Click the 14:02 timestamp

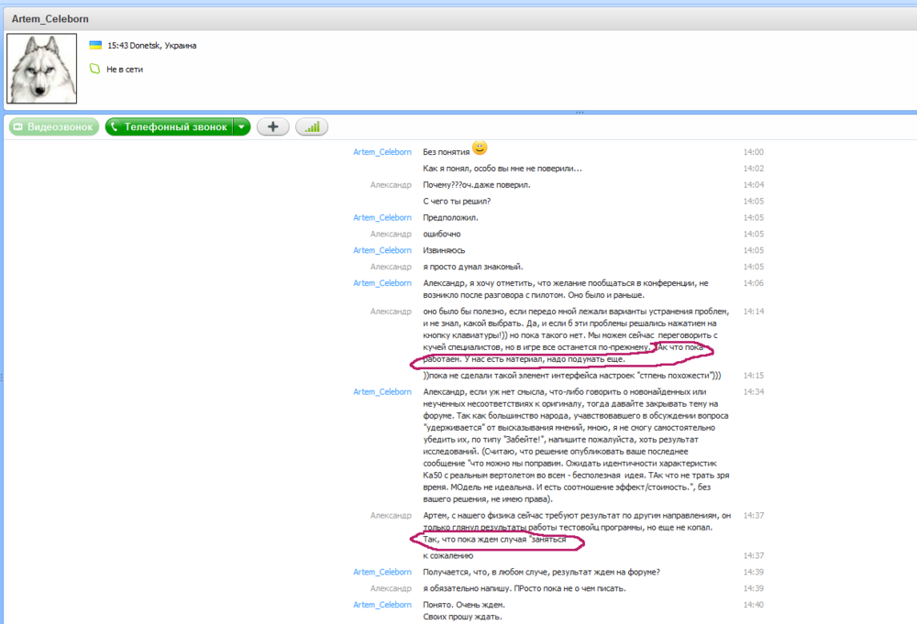[753, 169]
